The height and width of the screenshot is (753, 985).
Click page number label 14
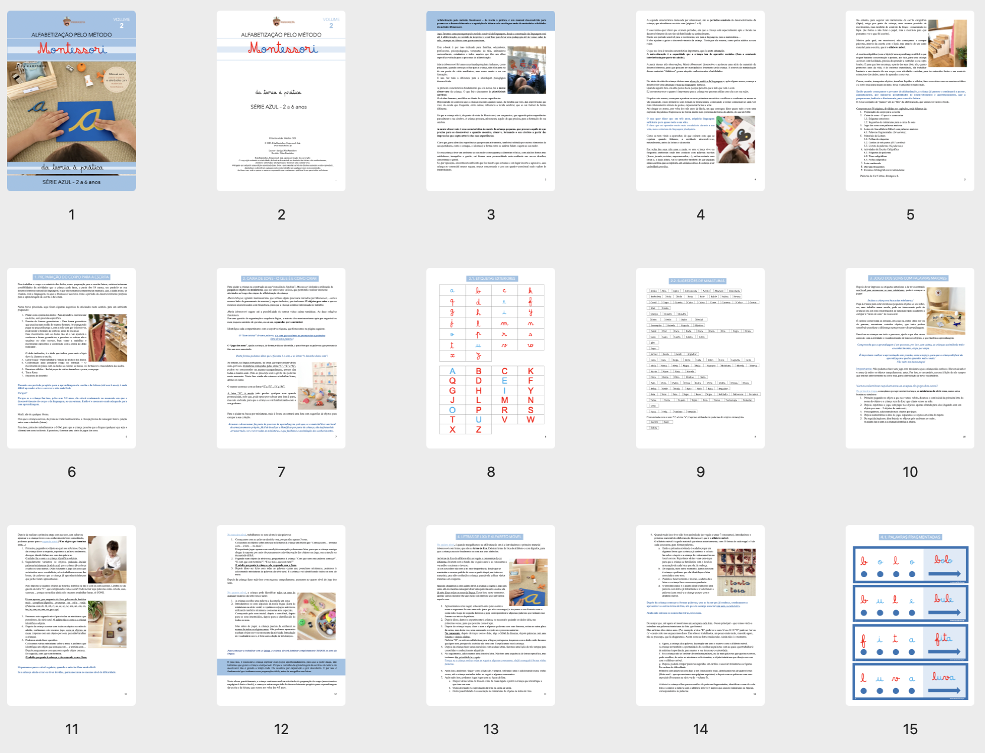tap(700, 729)
